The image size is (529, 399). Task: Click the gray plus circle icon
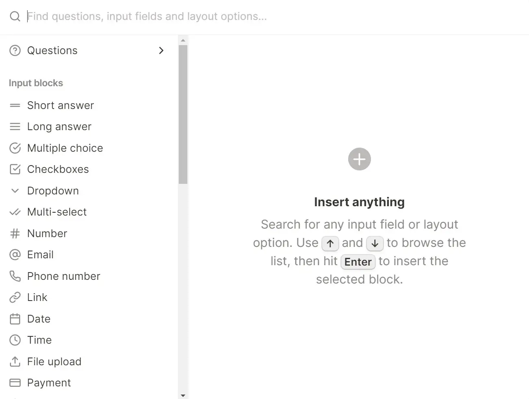(360, 159)
